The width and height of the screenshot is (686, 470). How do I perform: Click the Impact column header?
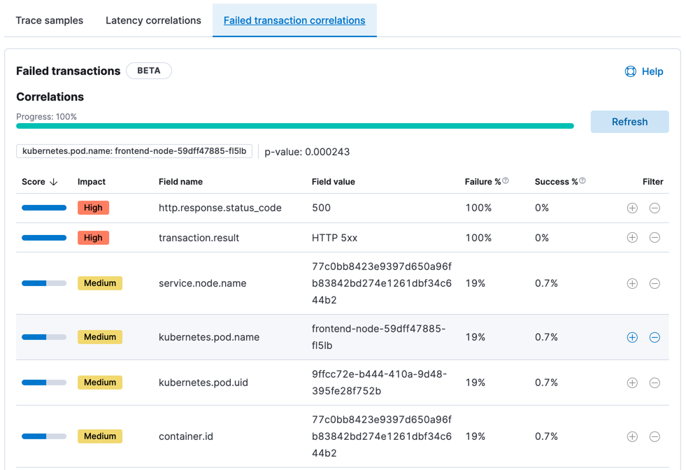92,182
